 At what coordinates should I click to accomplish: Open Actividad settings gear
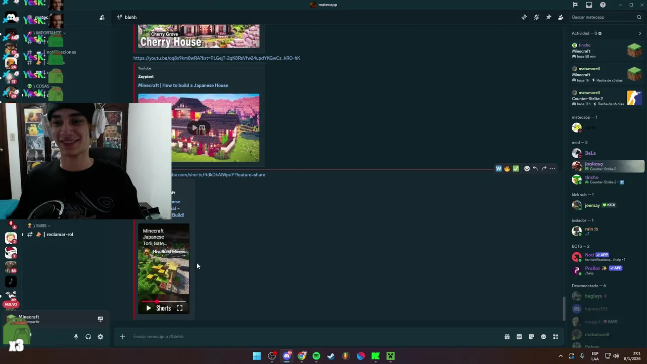coord(600,33)
